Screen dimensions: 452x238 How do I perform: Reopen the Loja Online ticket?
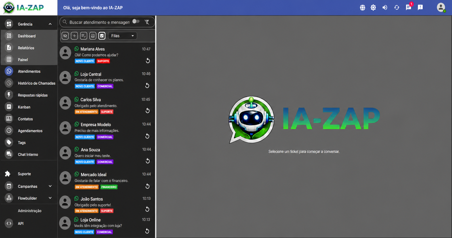coord(147,231)
